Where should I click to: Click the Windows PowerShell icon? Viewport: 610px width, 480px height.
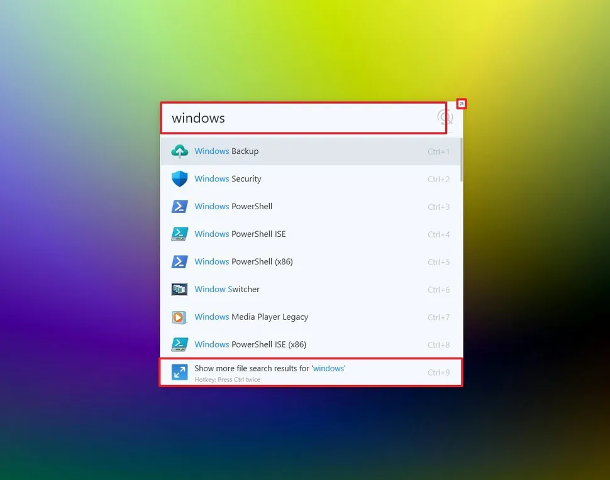(179, 206)
